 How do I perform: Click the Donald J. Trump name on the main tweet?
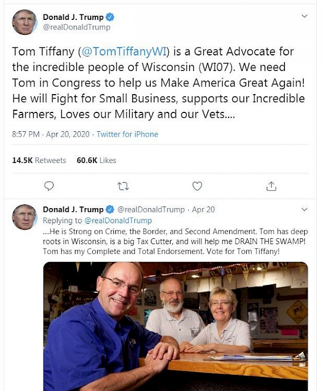point(73,17)
